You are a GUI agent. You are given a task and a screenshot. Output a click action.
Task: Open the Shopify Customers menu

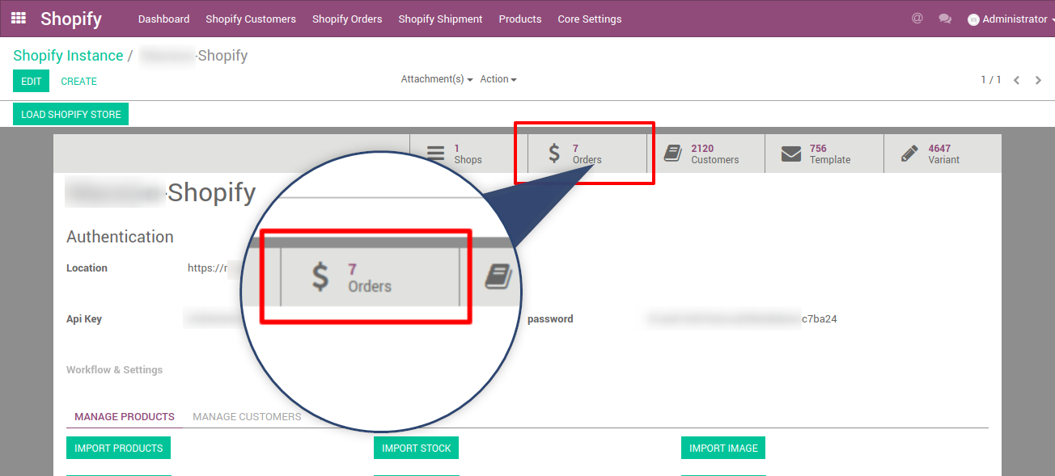coord(251,19)
